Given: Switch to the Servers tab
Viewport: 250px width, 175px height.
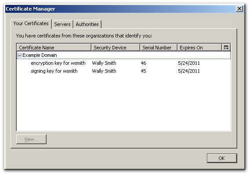Looking at the screenshot, I should pyautogui.click(x=62, y=24).
